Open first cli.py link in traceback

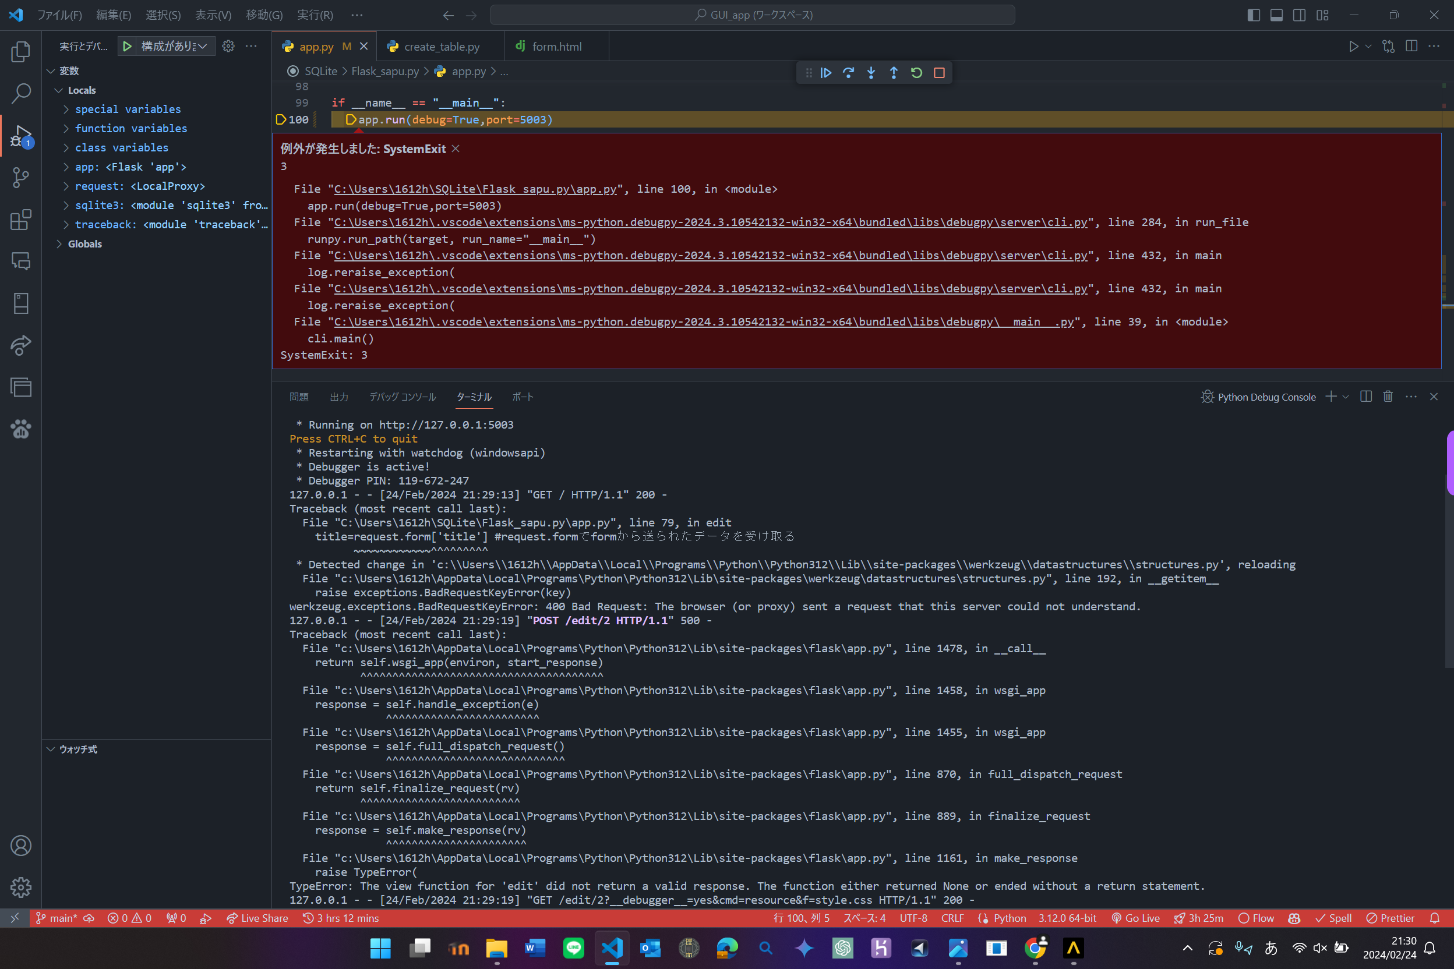coord(710,222)
